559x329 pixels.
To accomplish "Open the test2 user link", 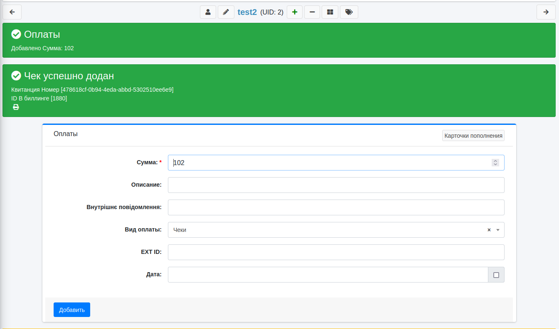I will tap(247, 12).
